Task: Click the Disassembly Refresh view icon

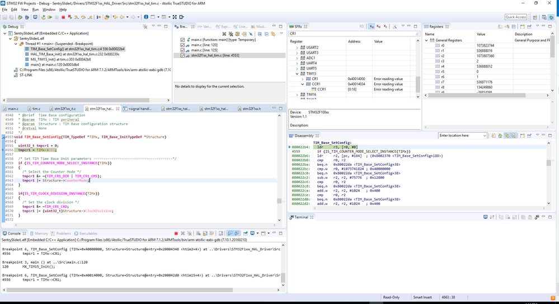Action: 494,135
